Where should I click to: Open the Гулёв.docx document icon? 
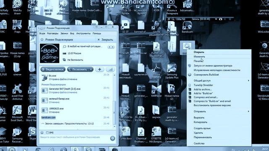(125, 133)
